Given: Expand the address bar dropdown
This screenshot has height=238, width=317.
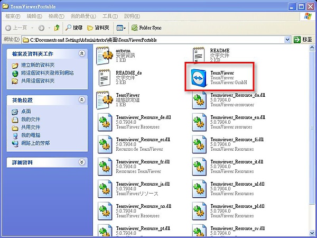Looking at the screenshot, I should pos(287,40).
